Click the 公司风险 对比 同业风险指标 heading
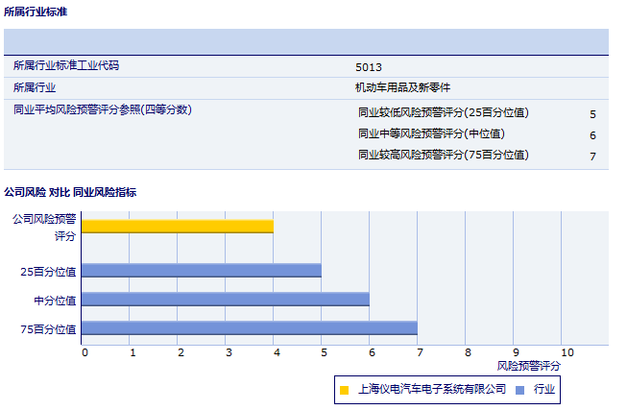This screenshot has height=410, width=627. point(70,192)
